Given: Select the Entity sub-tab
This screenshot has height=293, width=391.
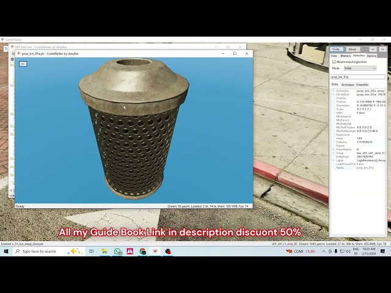Looking at the screenshot, I should 335,84.
